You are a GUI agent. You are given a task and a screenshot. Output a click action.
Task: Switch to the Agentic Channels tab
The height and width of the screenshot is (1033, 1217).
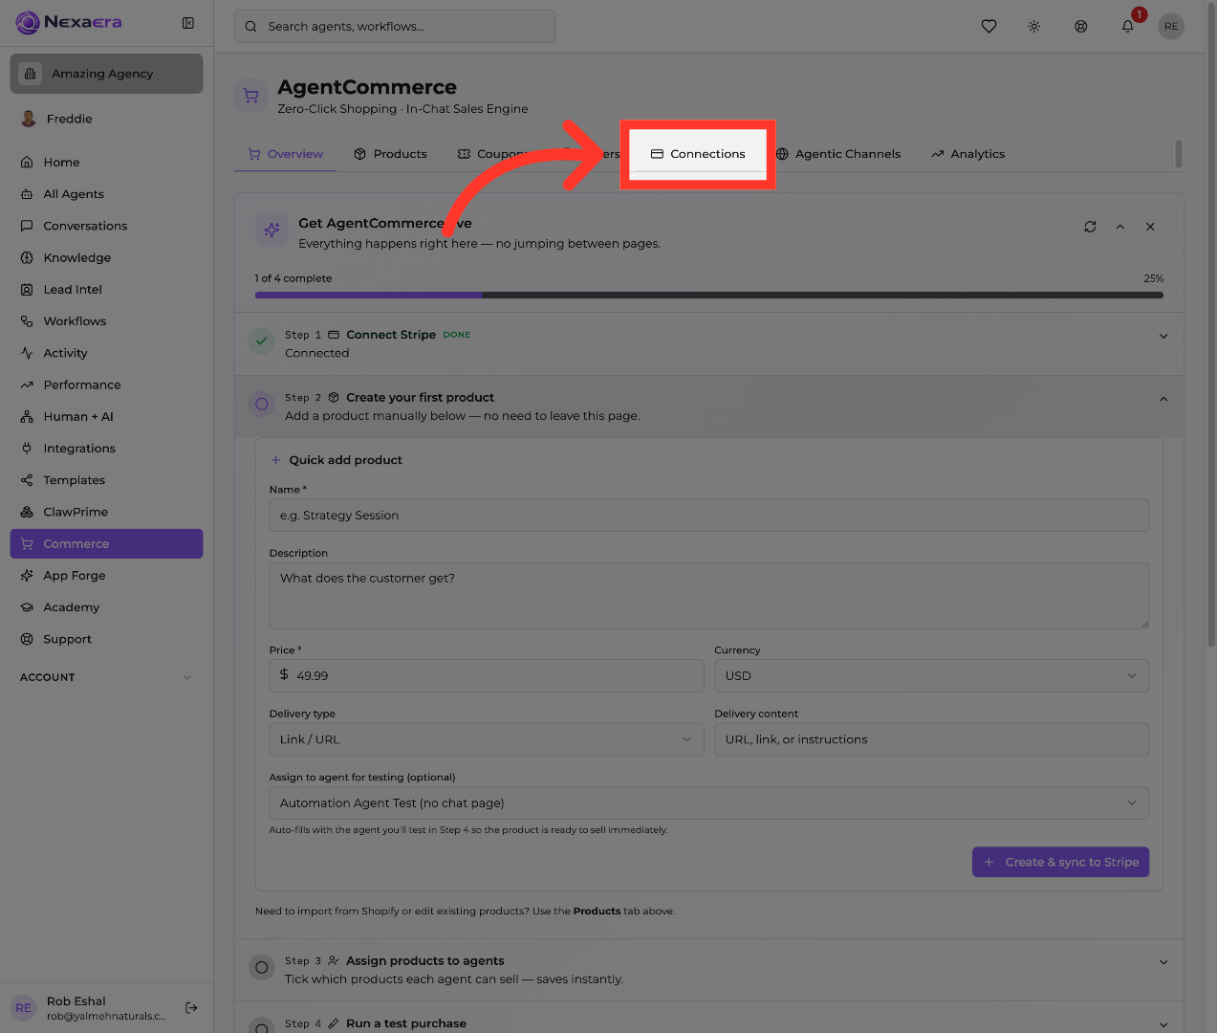pyautogui.click(x=838, y=154)
